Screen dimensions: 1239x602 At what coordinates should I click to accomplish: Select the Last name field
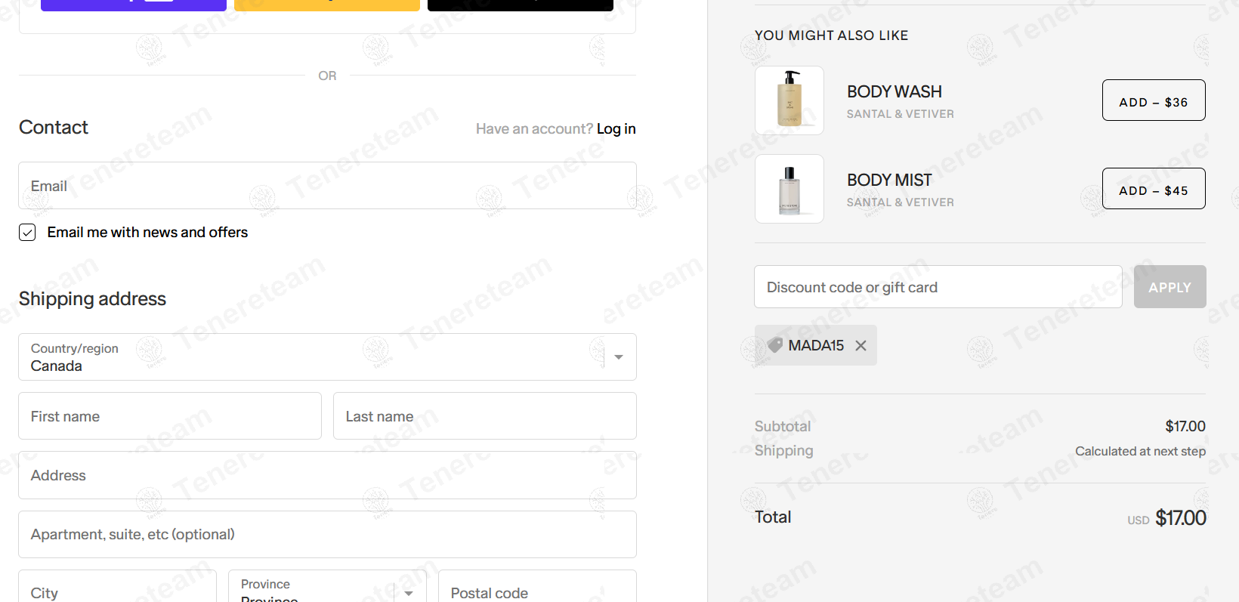(x=484, y=416)
